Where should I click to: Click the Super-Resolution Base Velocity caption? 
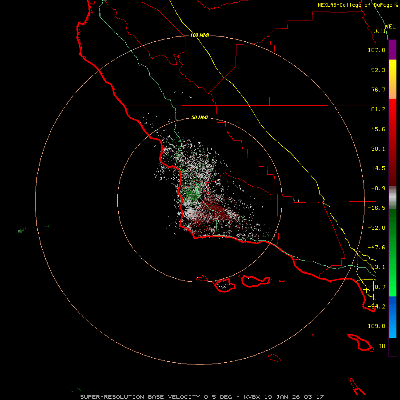point(202,397)
